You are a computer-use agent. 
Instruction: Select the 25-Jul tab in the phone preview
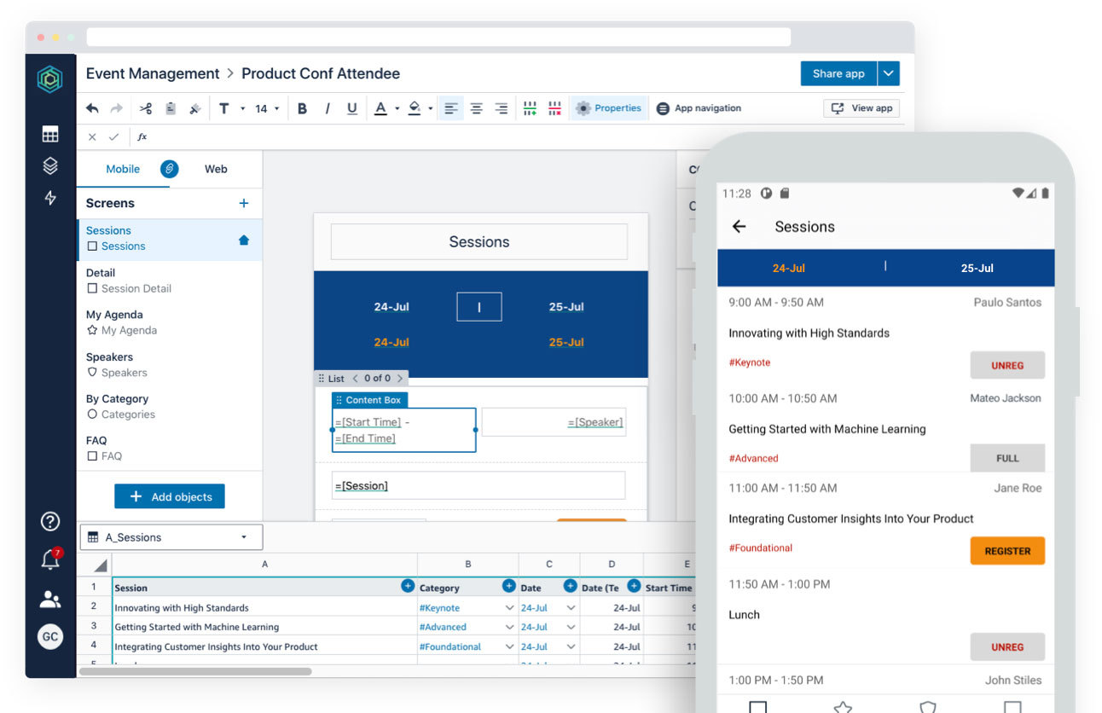tap(977, 268)
